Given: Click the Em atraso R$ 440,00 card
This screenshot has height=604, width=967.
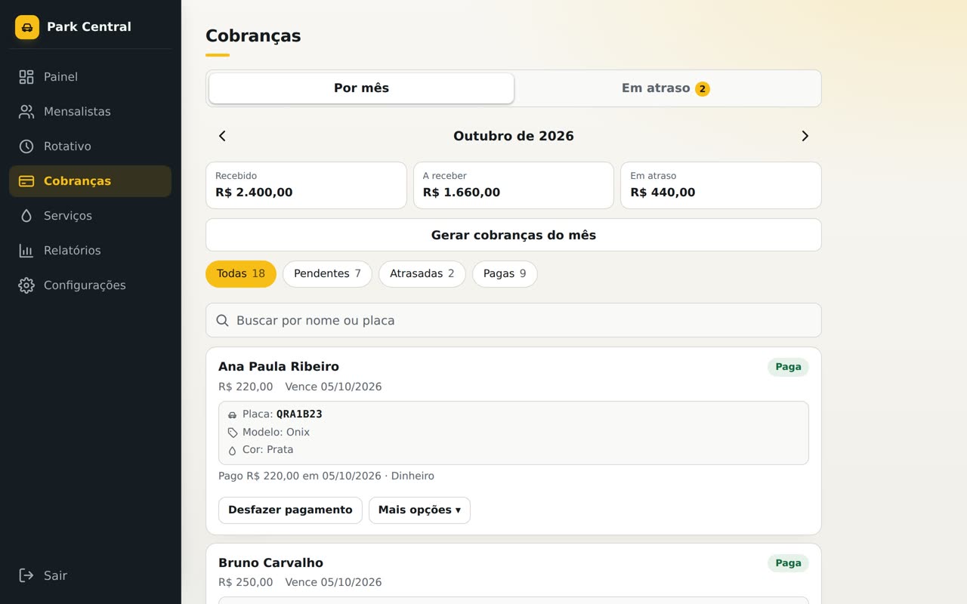Looking at the screenshot, I should [x=721, y=185].
